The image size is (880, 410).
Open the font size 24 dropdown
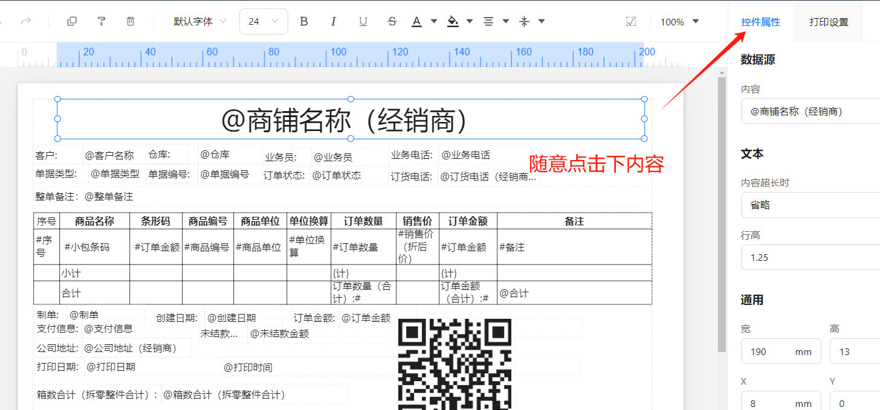264,21
